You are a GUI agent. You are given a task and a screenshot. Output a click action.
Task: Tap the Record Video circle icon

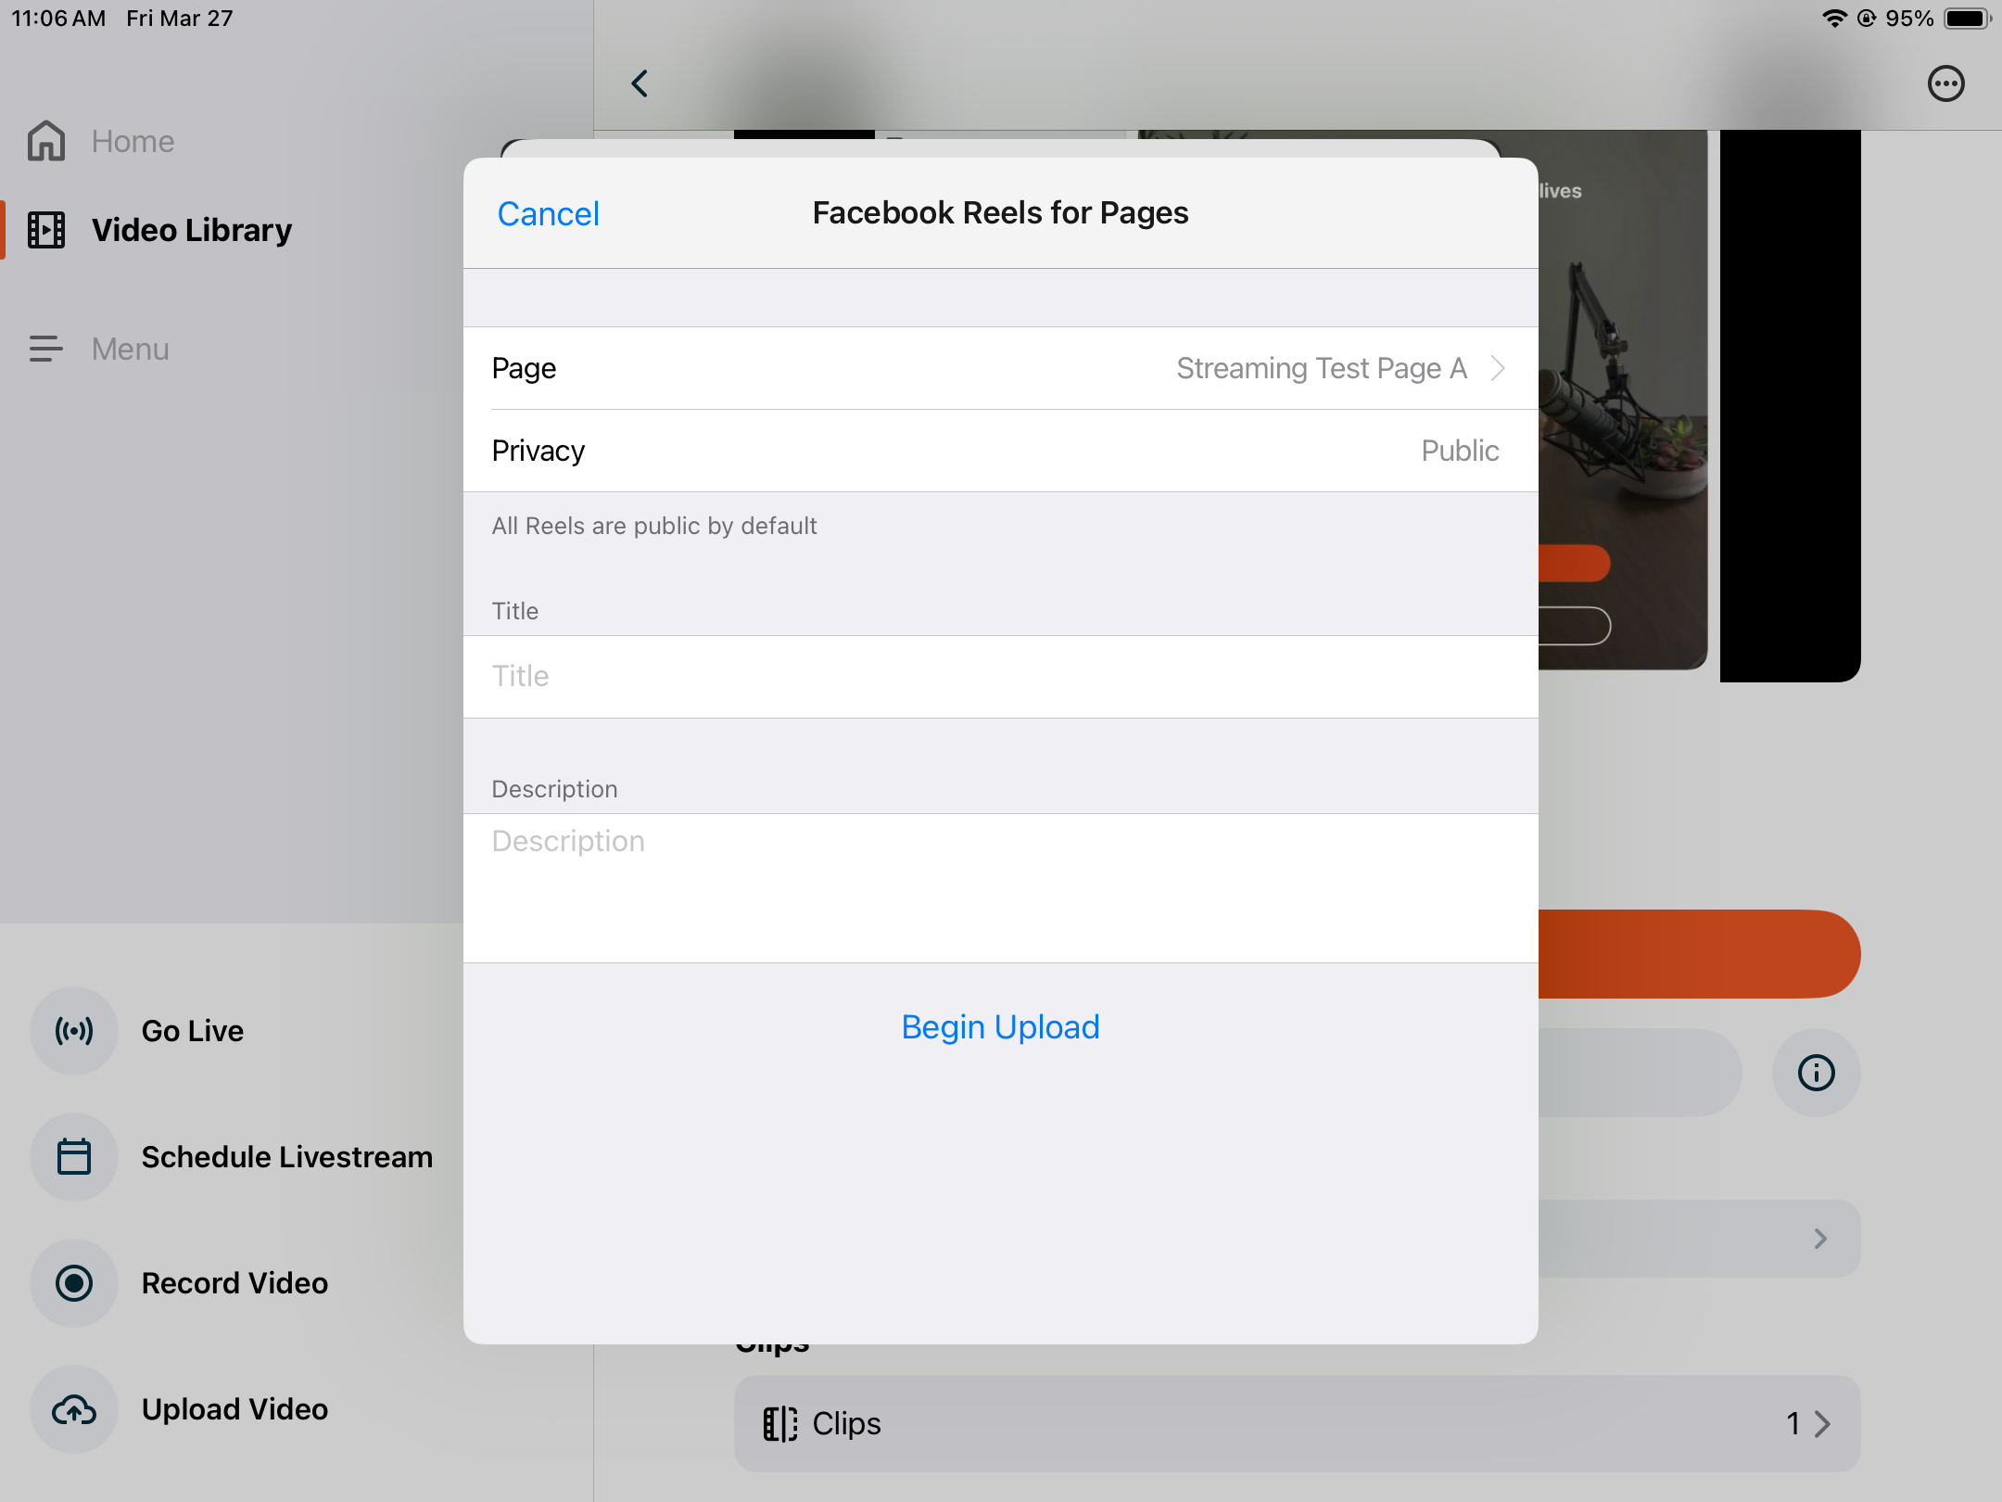[74, 1283]
